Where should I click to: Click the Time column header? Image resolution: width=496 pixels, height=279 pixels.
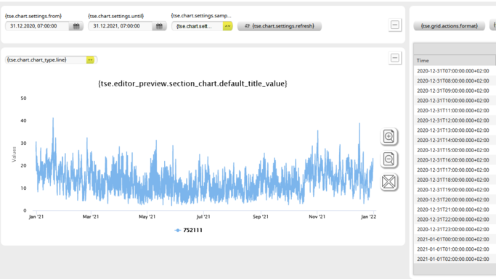click(x=455, y=60)
